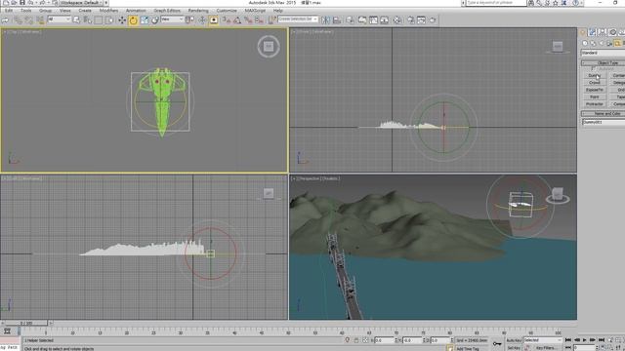Collapse the Name and Color rollout
The height and width of the screenshot is (351, 625).
point(604,113)
